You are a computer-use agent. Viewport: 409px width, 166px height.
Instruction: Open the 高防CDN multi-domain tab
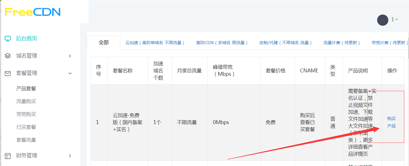point(222,43)
